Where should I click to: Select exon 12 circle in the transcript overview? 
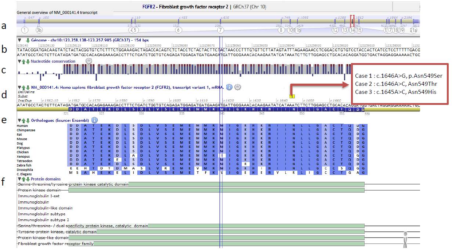click(335, 30)
